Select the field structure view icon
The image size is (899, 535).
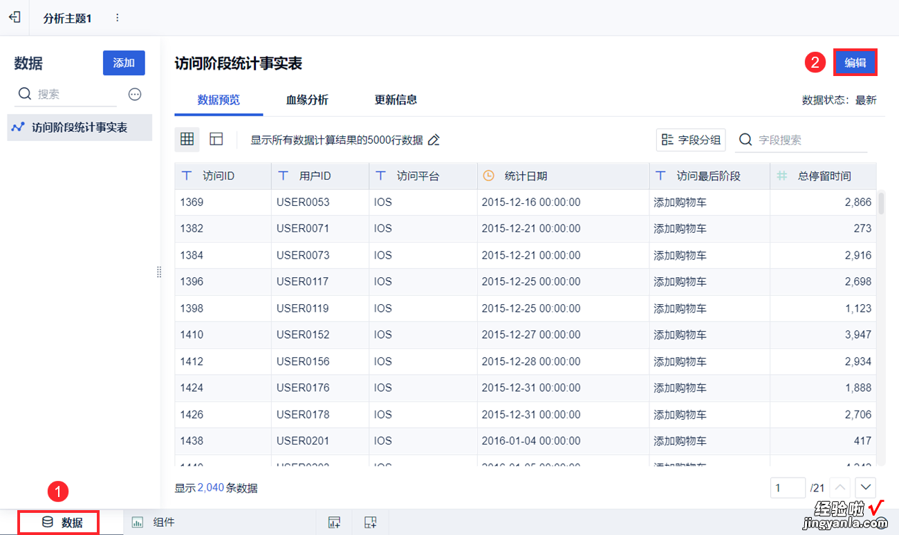coord(216,140)
